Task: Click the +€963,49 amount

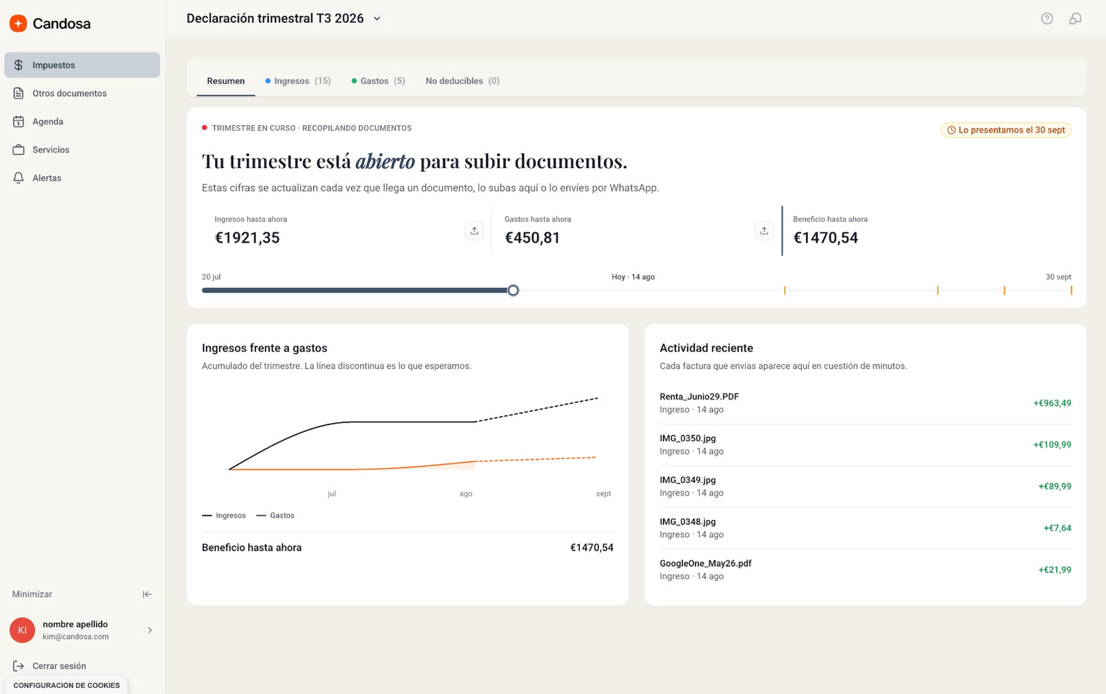Action: pyautogui.click(x=1052, y=403)
